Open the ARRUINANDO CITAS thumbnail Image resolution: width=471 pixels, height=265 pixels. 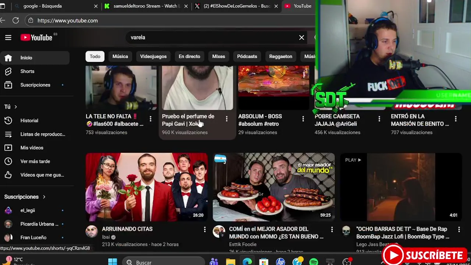coord(146,187)
